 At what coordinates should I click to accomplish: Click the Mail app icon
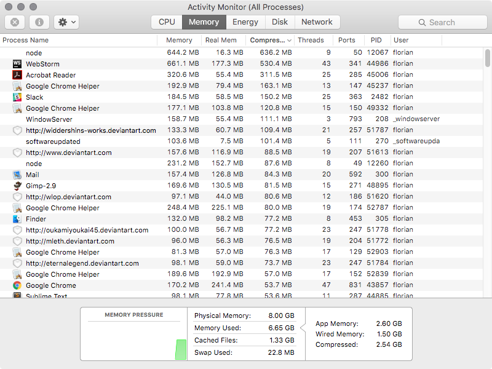pyautogui.click(x=17, y=175)
